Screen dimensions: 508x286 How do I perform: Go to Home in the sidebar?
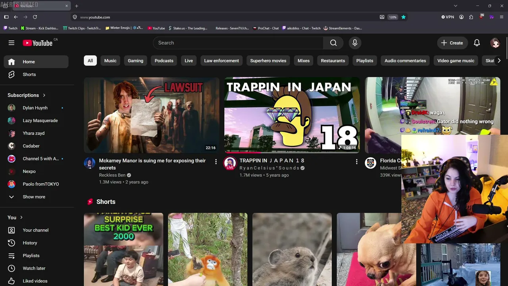[x=36, y=62]
